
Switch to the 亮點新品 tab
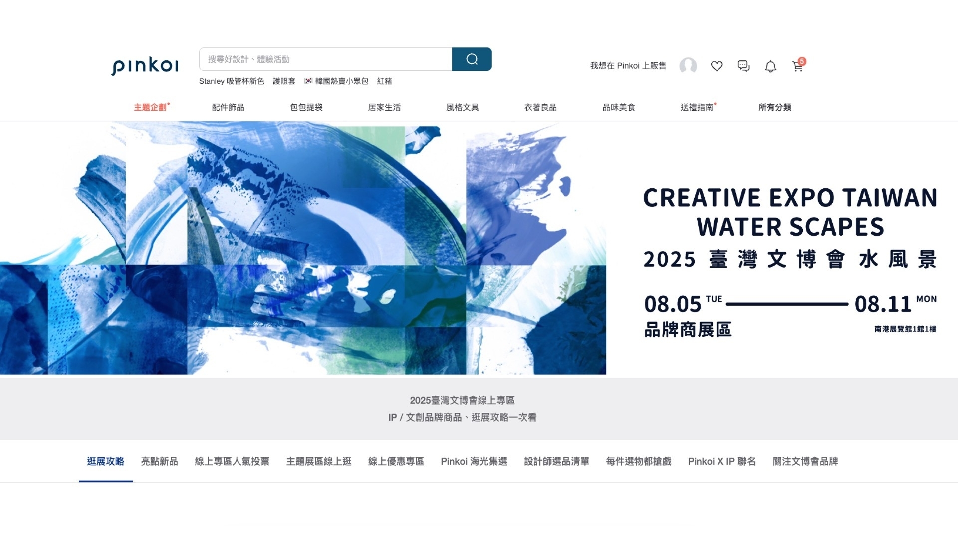coord(159,461)
